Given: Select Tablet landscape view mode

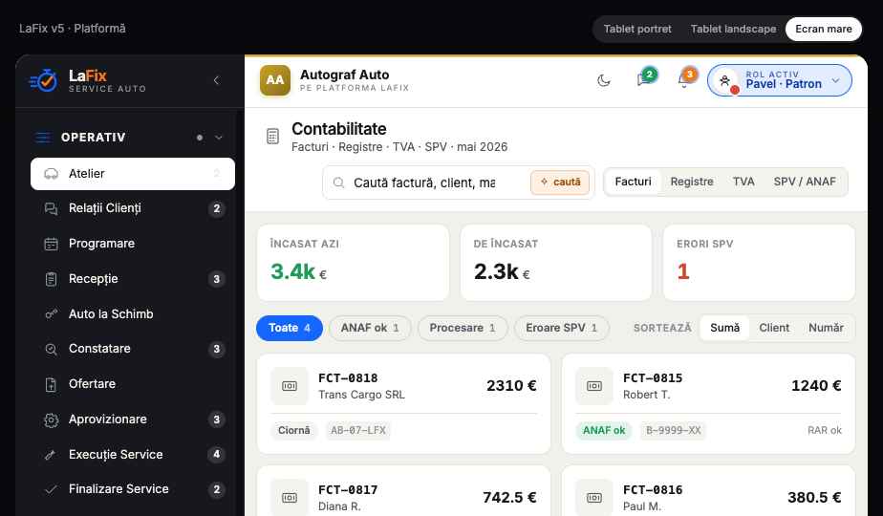Looking at the screenshot, I should [x=733, y=29].
